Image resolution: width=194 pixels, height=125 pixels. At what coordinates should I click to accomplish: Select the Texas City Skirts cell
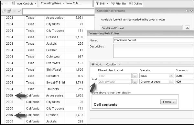55,24
